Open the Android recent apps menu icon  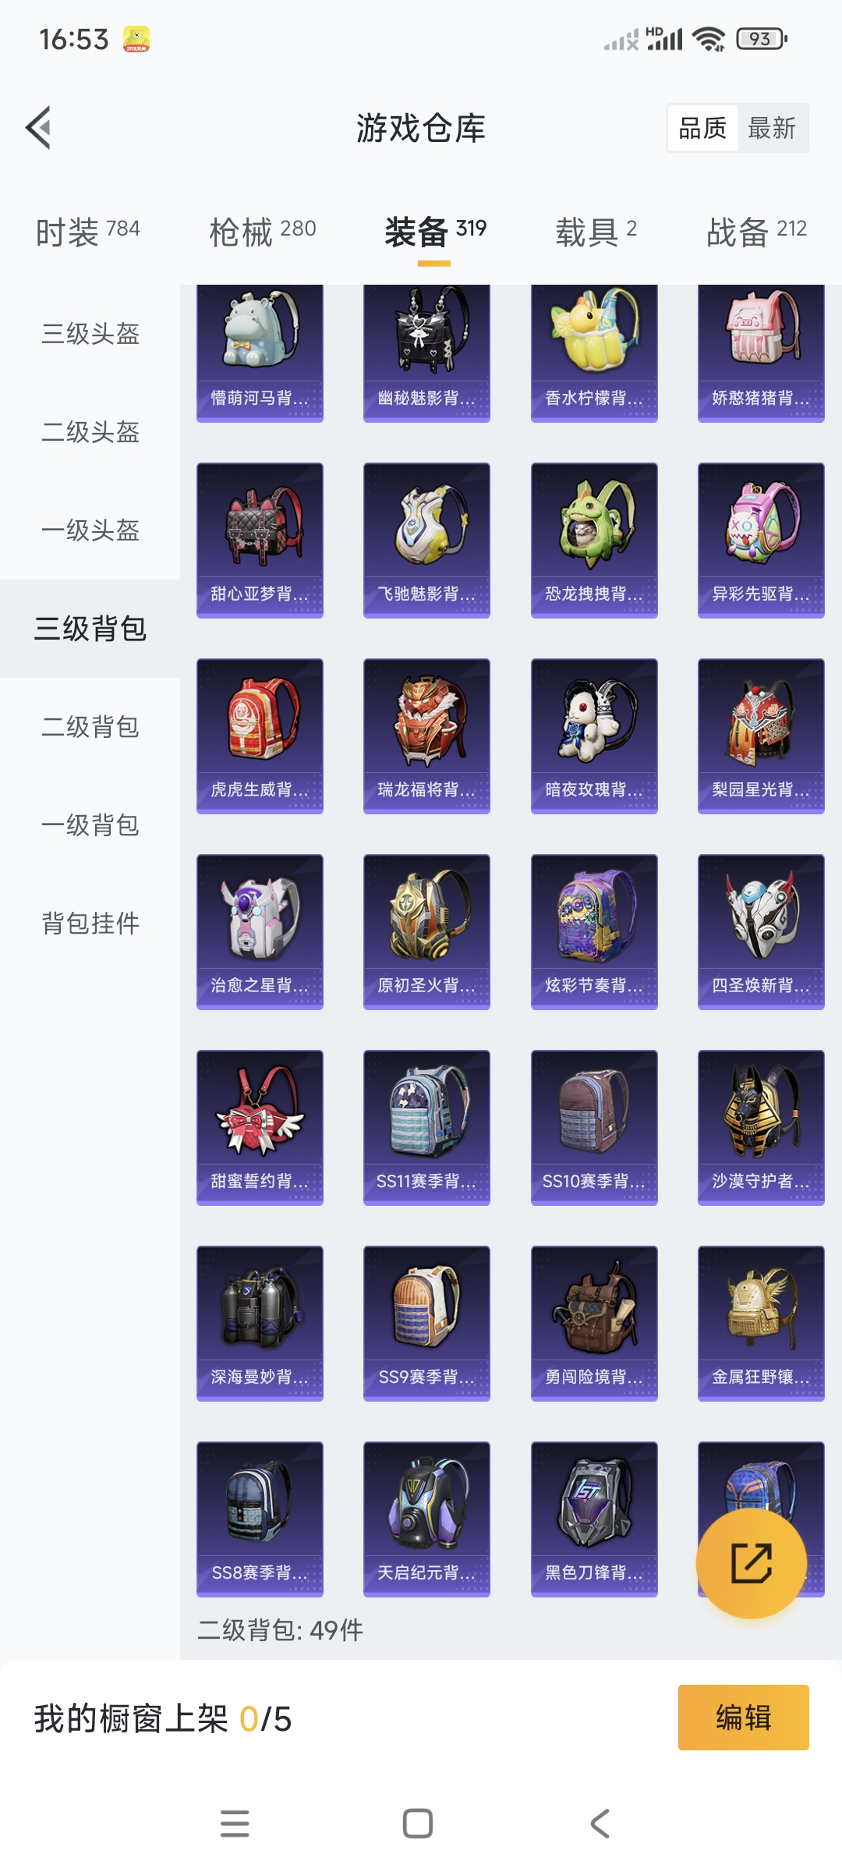pyautogui.click(x=235, y=1824)
